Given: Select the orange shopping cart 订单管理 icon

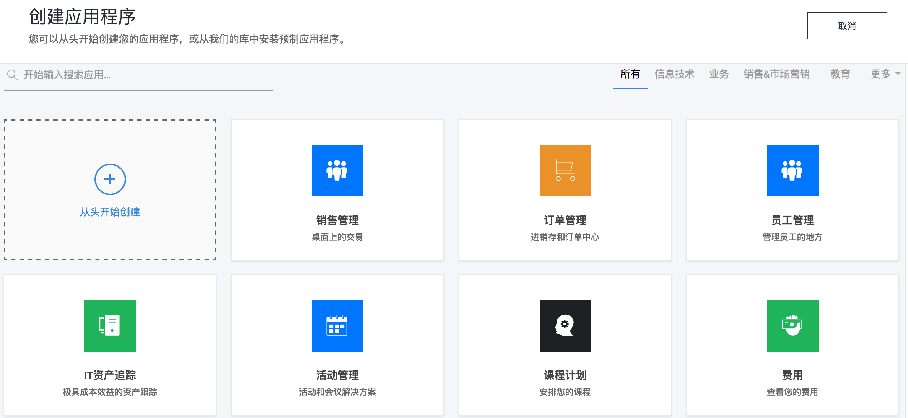Looking at the screenshot, I should [565, 170].
